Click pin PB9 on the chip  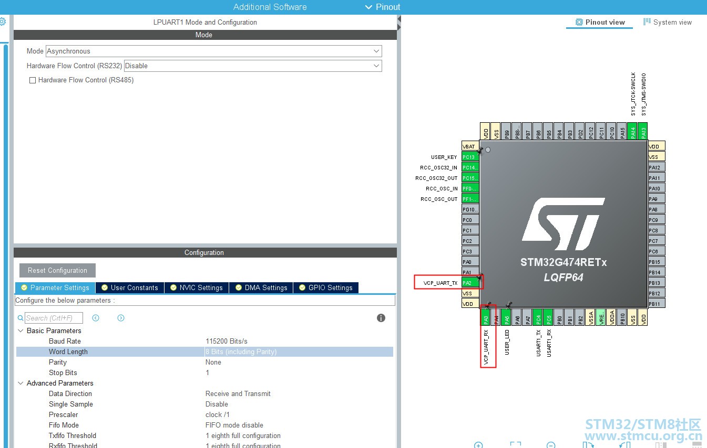pyautogui.click(x=507, y=131)
